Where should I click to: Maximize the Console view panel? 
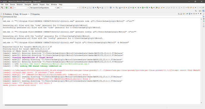201,14
